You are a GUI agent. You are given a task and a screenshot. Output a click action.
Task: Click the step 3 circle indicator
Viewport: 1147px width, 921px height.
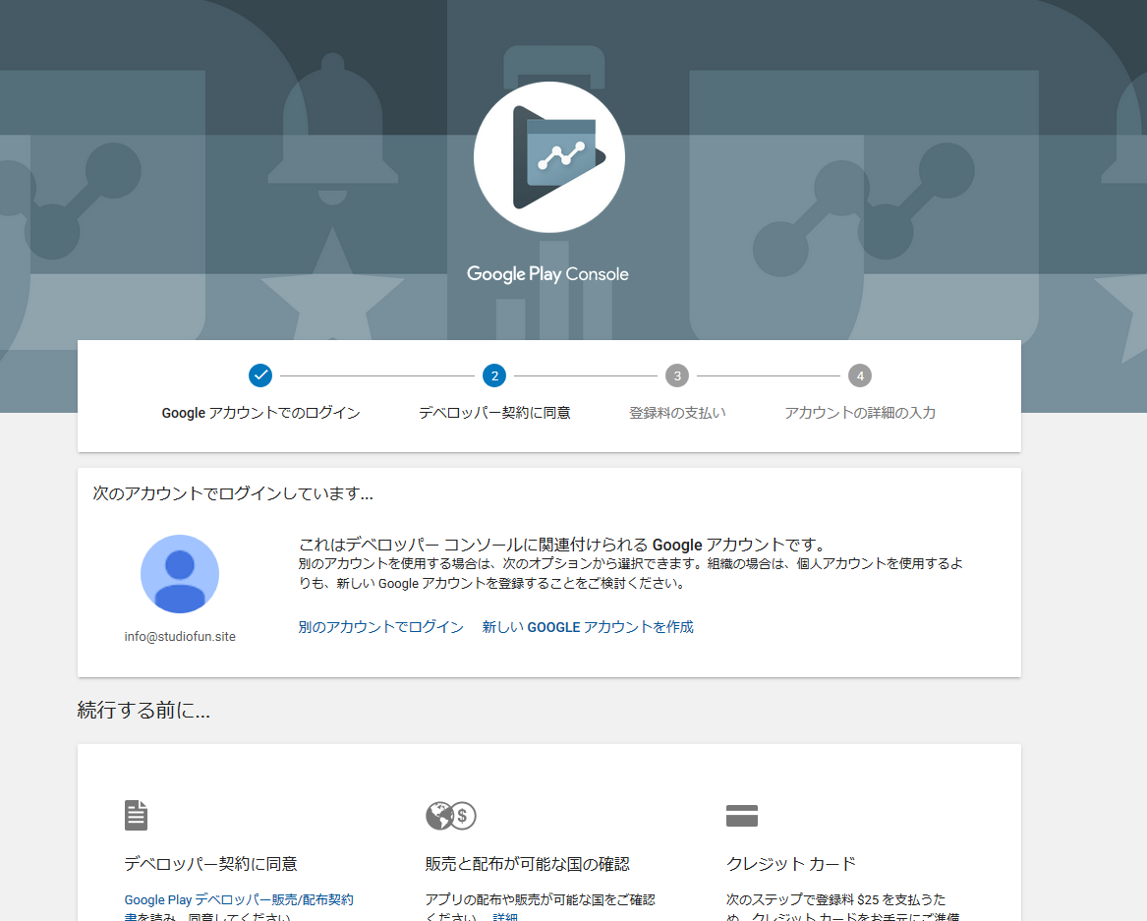click(677, 375)
